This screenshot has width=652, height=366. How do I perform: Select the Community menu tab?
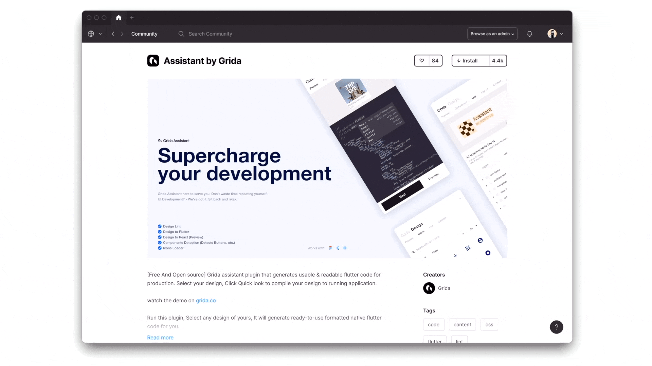tap(144, 34)
